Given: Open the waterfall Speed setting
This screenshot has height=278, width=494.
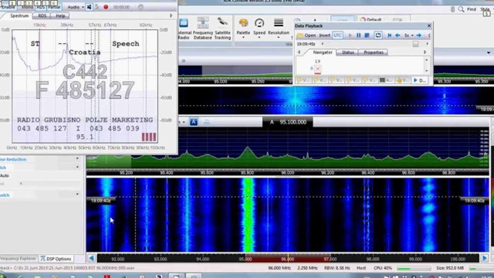Looking at the screenshot, I should [259, 28].
